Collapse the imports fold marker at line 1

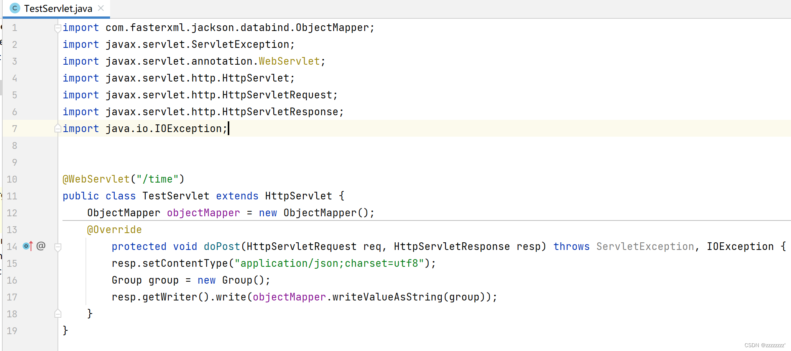tap(58, 28)
